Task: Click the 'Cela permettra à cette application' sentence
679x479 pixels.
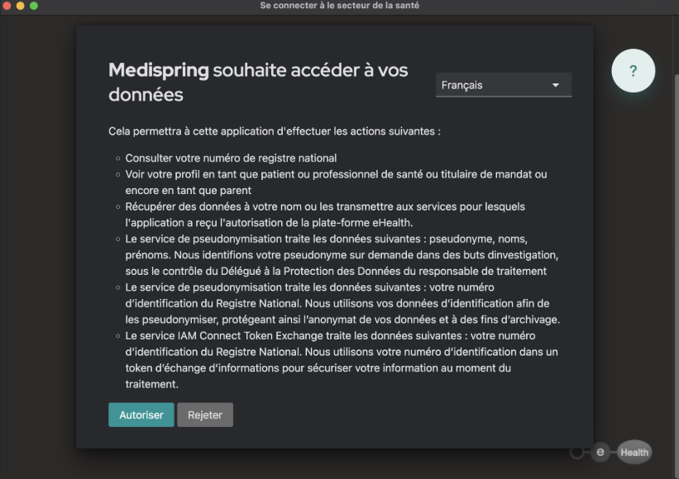Action: (x=275, y=130)
